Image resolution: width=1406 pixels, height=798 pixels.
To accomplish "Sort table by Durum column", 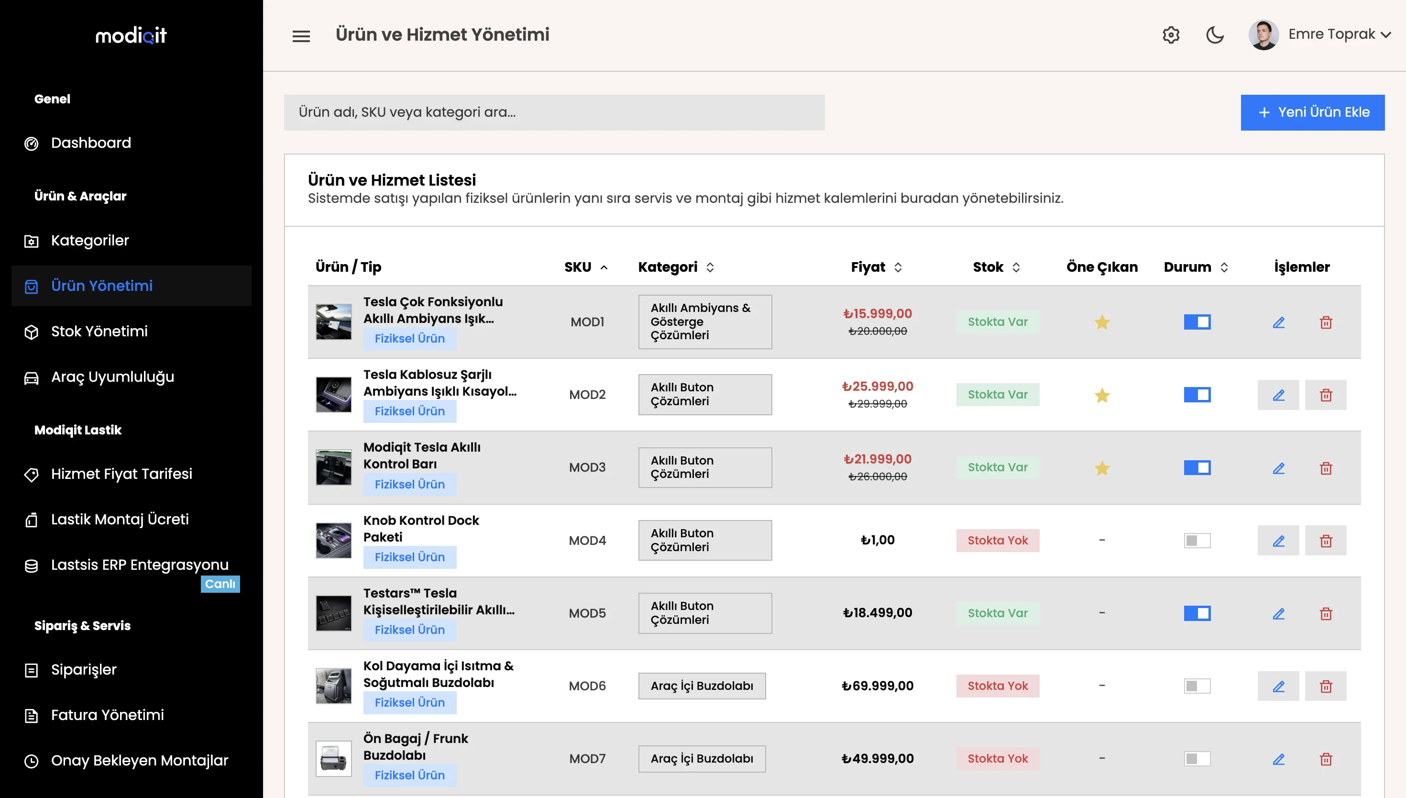I will point(1196,267).
